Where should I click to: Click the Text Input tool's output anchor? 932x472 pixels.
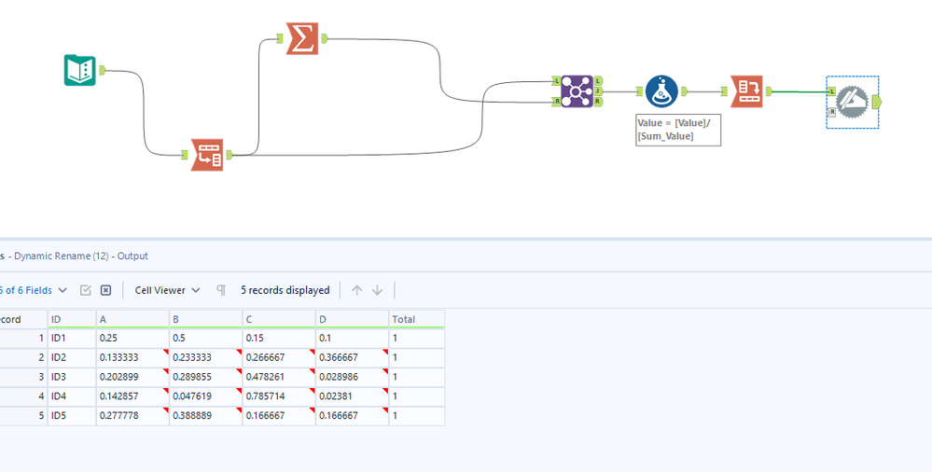pyautogui.click(x=103, y=70)
